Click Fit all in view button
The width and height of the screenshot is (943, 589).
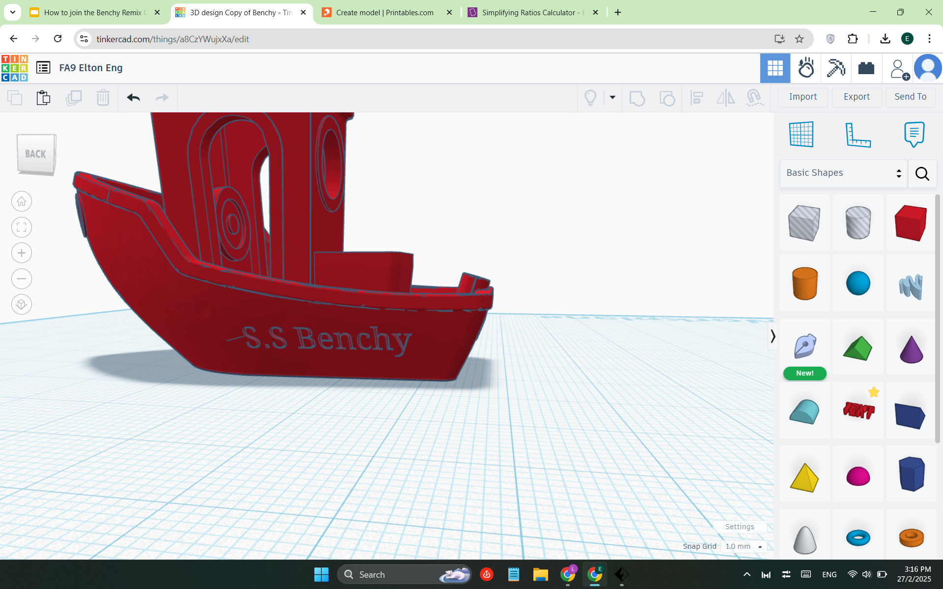coord(22,227)
